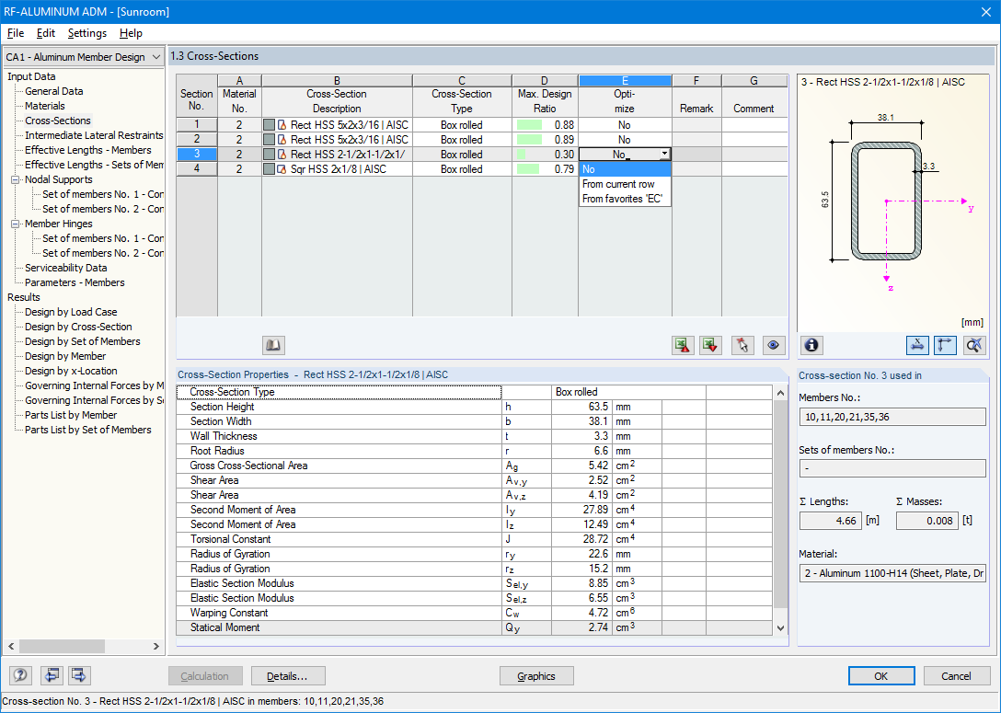Open the Settings menu
The image size is (1001, 713).
[86, 33]
